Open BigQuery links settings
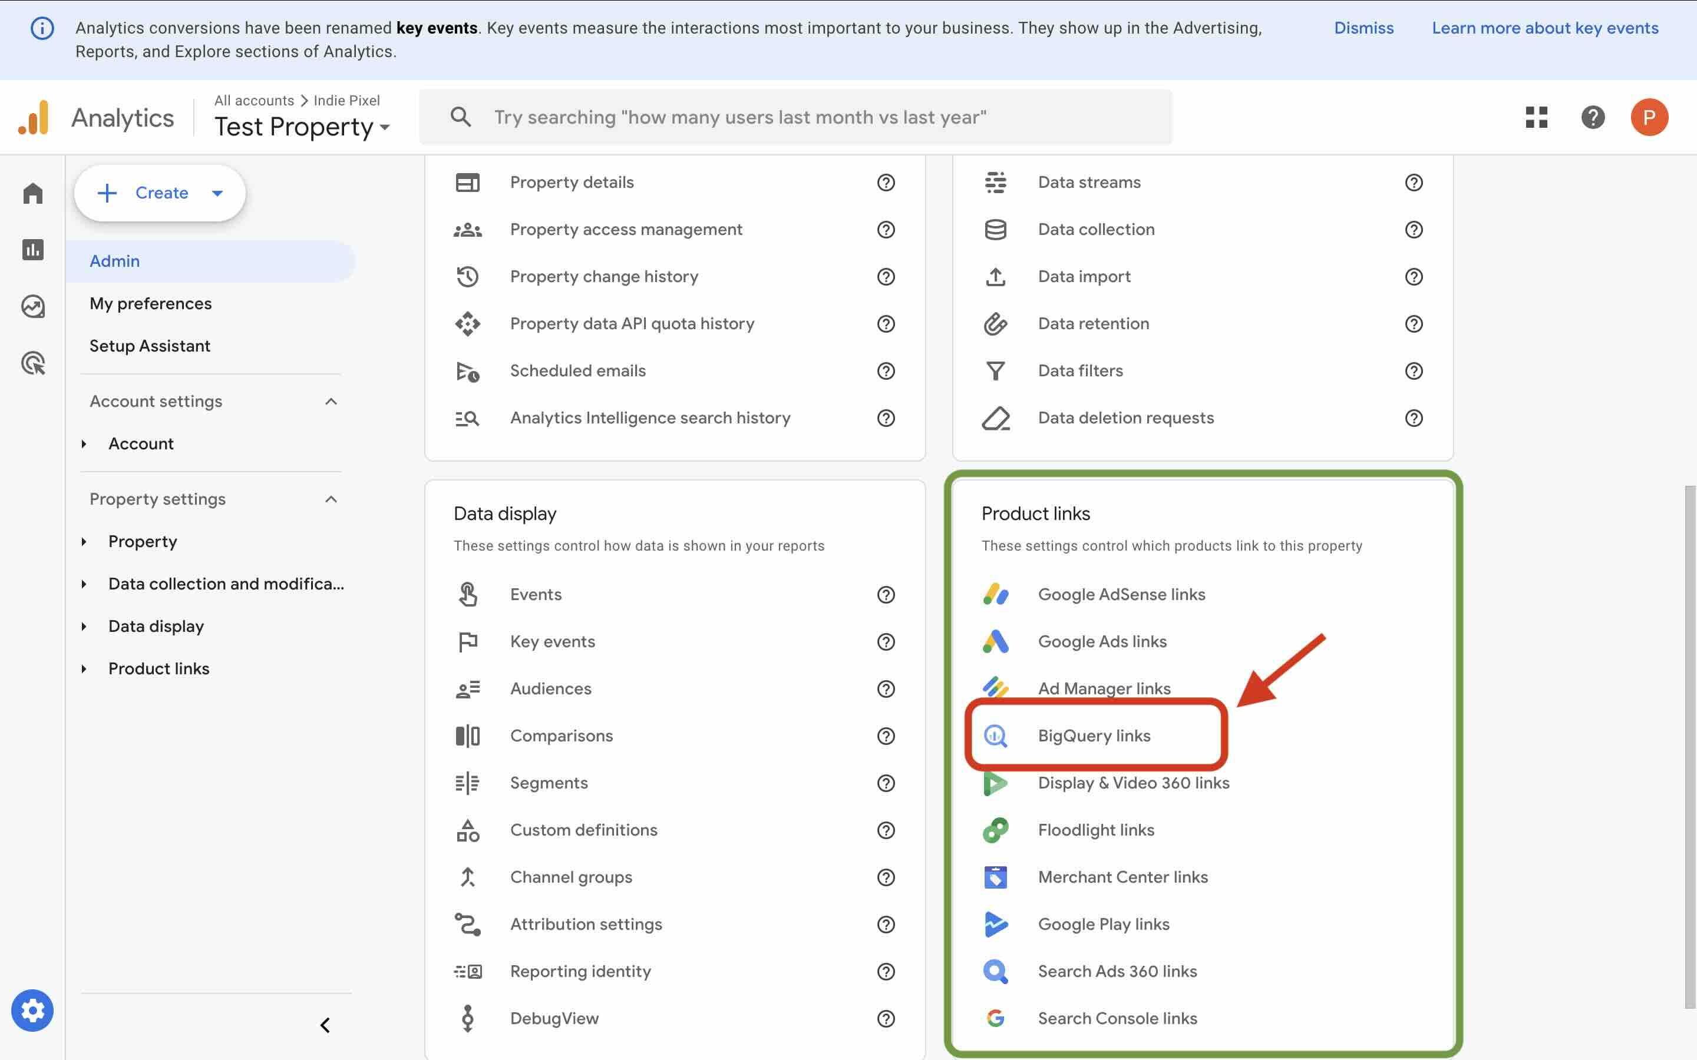This screenshot has height=1060, width=1697. 1094,736
